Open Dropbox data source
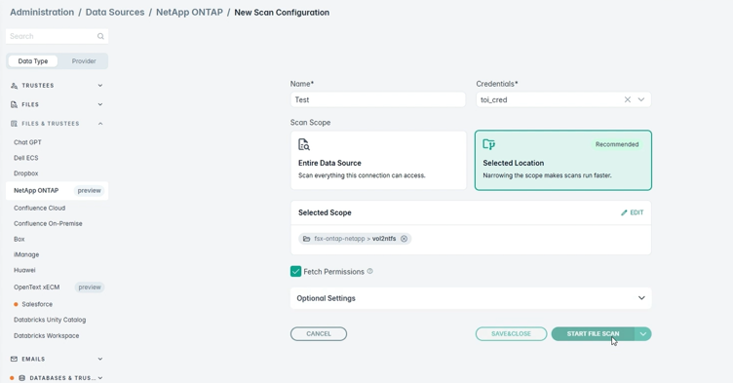Image resolution: width=733 pixels, height=383 pixels. (25, 173)
